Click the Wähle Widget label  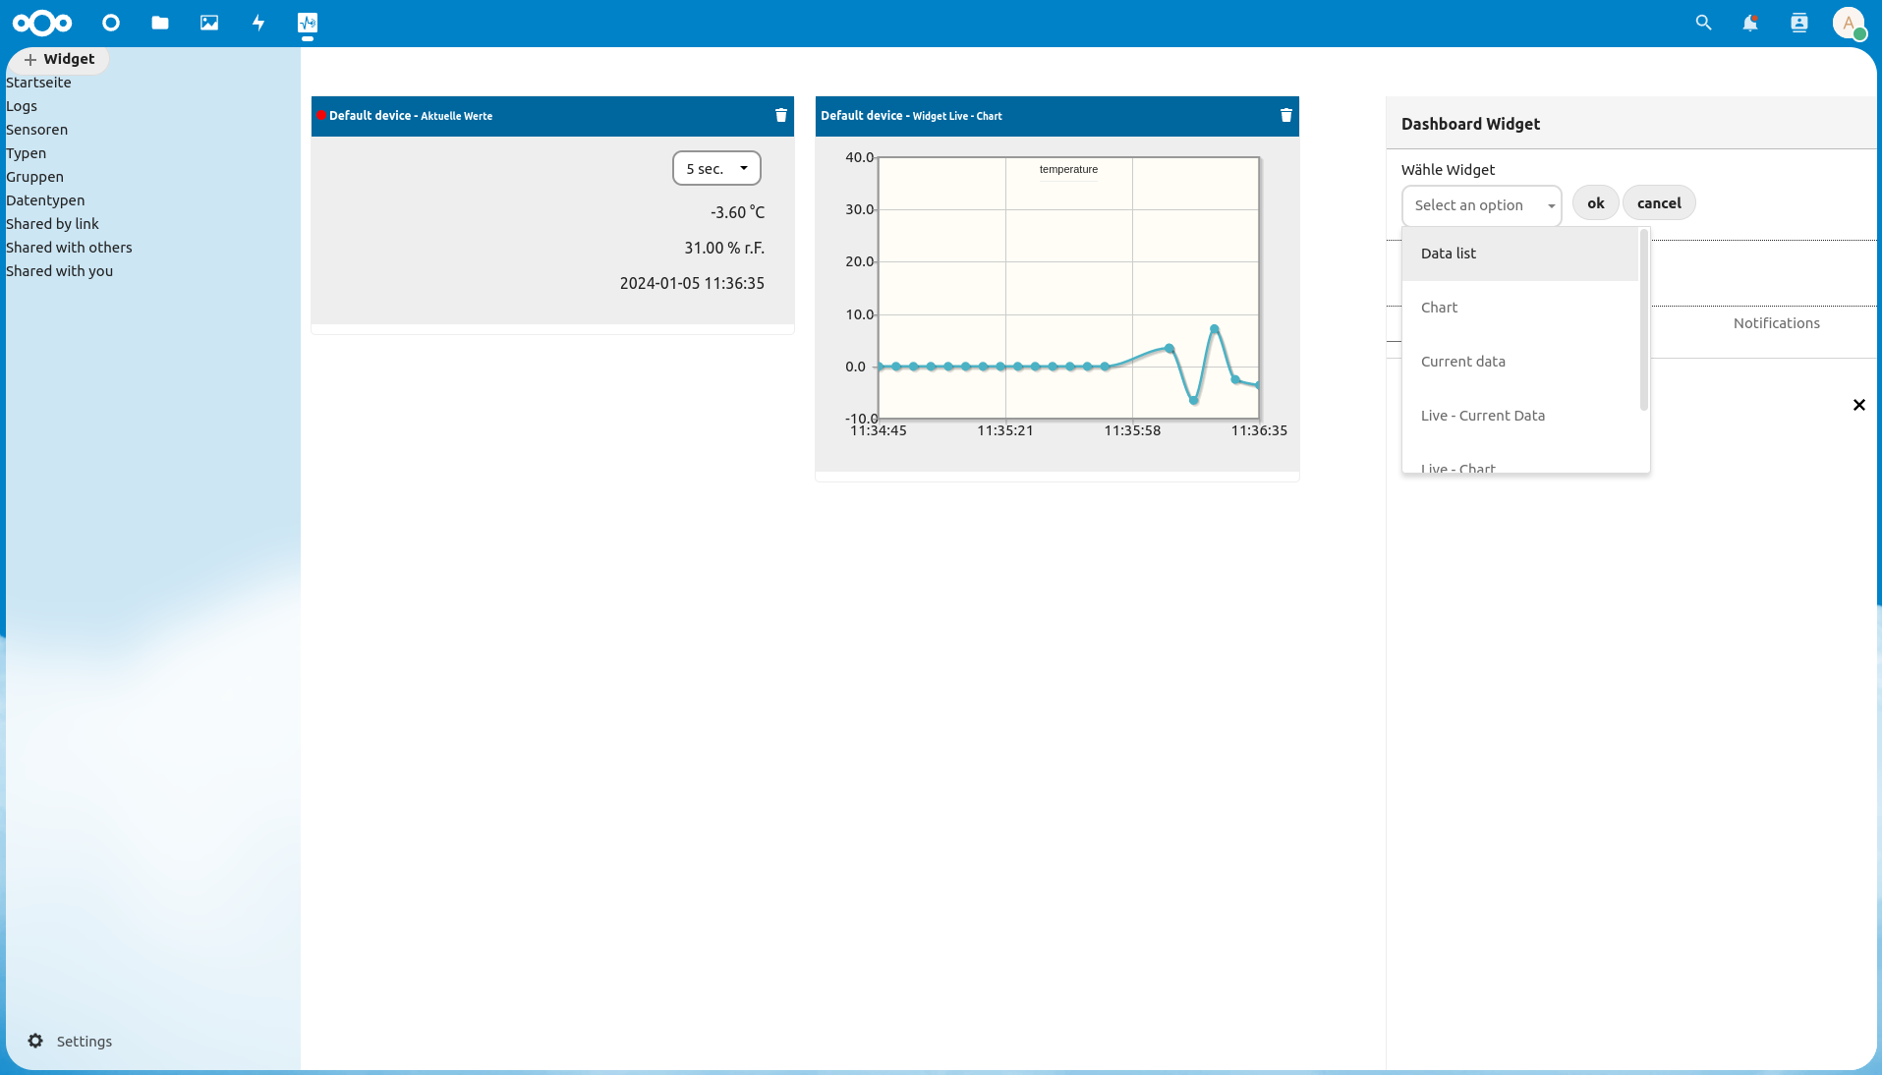tap(1448, 170)
